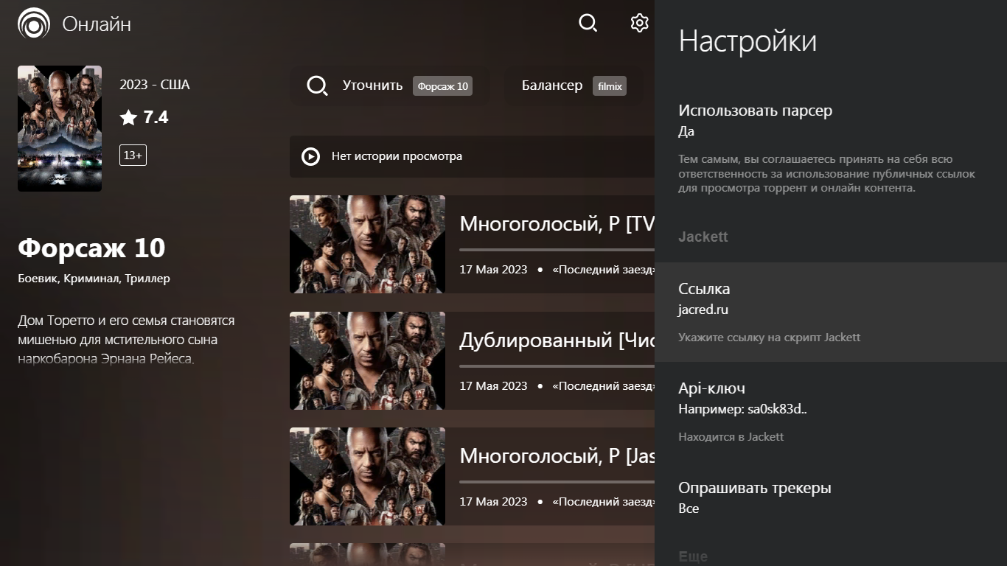This screenshot has width=1007, height=566.
Task: Click the Нет истории просмотра row
Action: coord(472,156)
